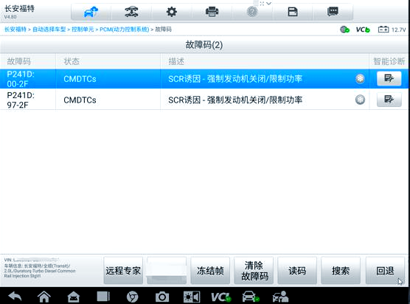Screen dimensions: 410x304
Task: Open smart diagnosis for P241D:97-2F row
Action: (389, 100)
